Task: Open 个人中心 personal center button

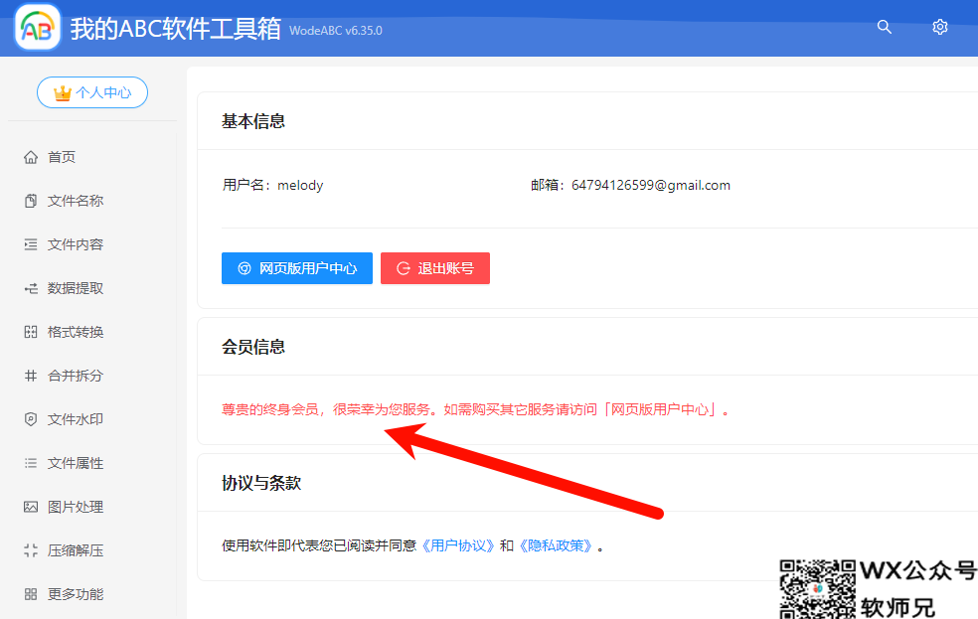Action: (x=92, y=92)
